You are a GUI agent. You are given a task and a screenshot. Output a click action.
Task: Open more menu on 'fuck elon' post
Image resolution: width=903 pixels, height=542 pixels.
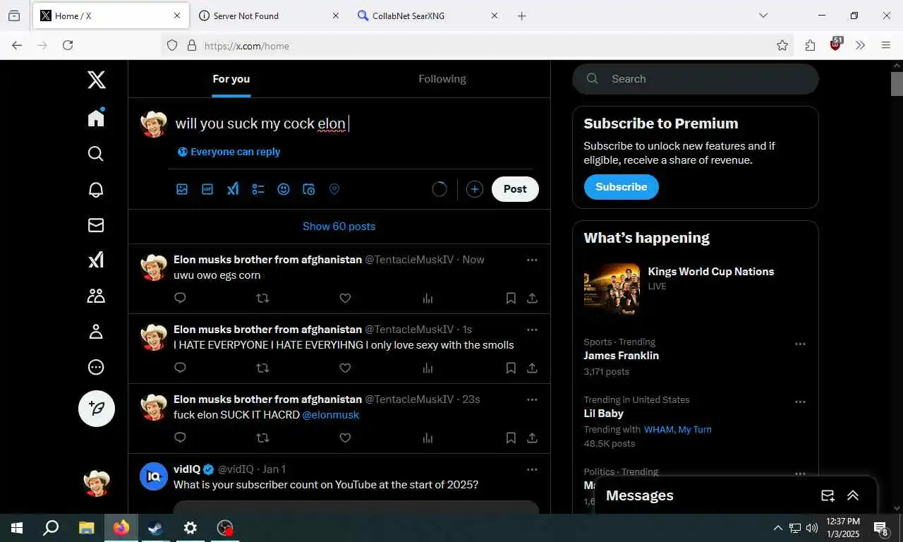coord(532,399)
